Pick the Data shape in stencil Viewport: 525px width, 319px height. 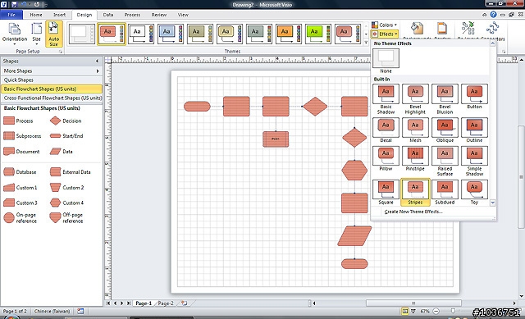pos(62,151)
